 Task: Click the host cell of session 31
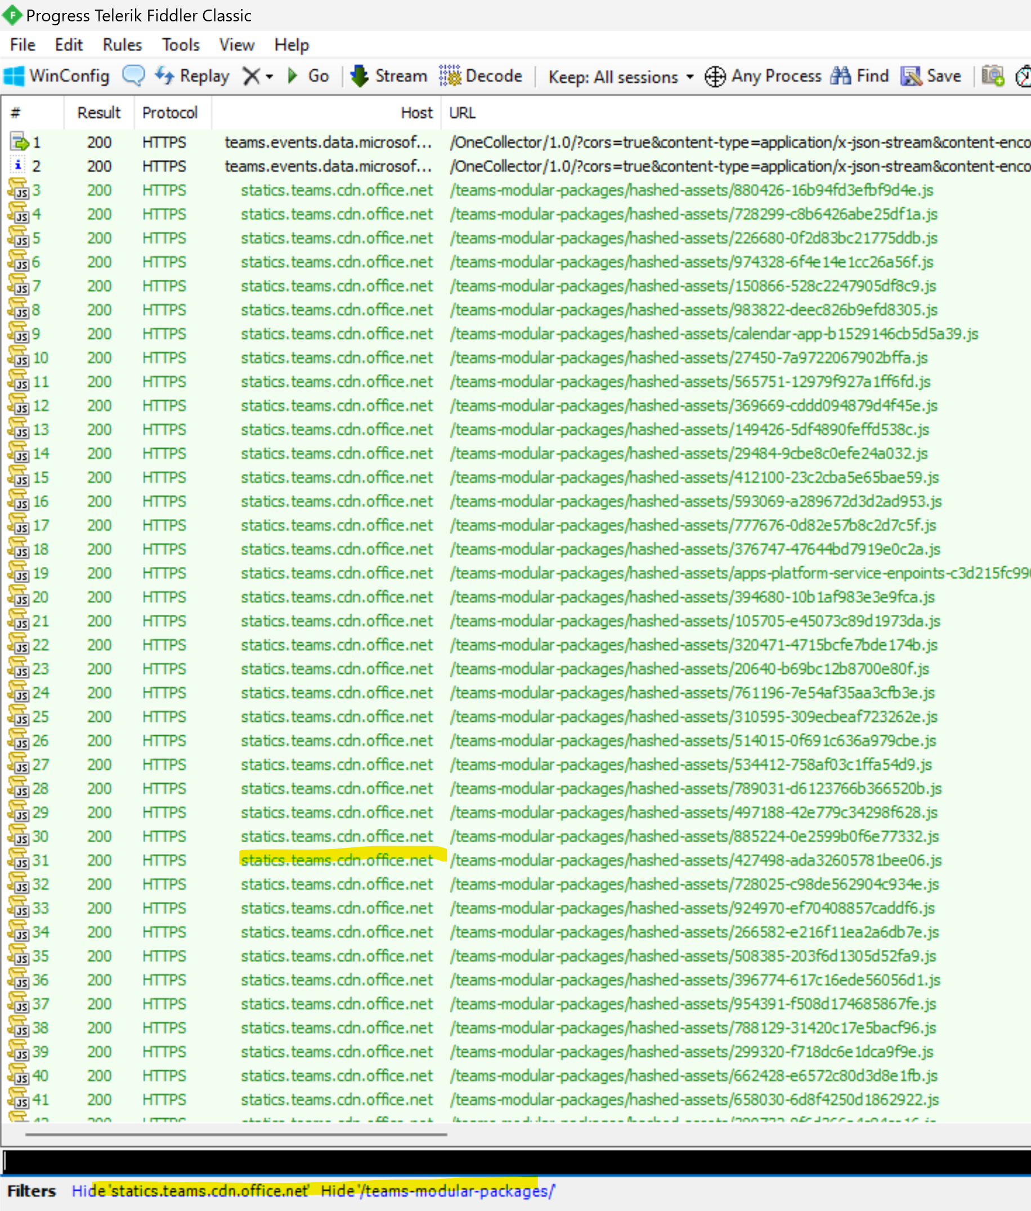point(337,860)
